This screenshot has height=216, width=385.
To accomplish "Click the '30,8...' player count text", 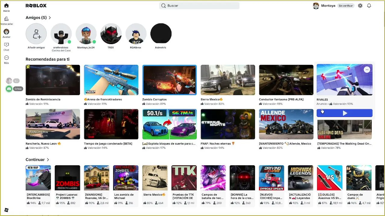I will pos(279,203).
